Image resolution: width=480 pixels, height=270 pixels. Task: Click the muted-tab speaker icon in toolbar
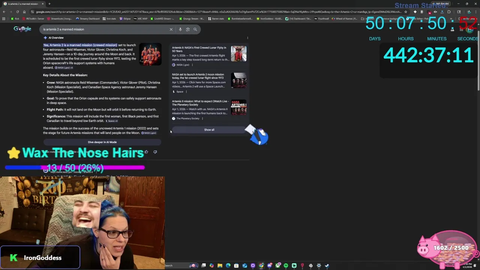(435, 12)
